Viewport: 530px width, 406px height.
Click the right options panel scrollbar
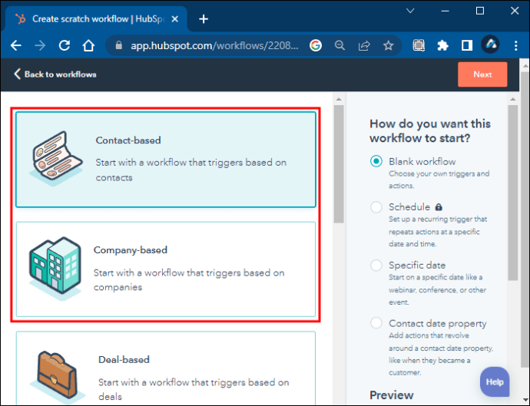[513, 193]
